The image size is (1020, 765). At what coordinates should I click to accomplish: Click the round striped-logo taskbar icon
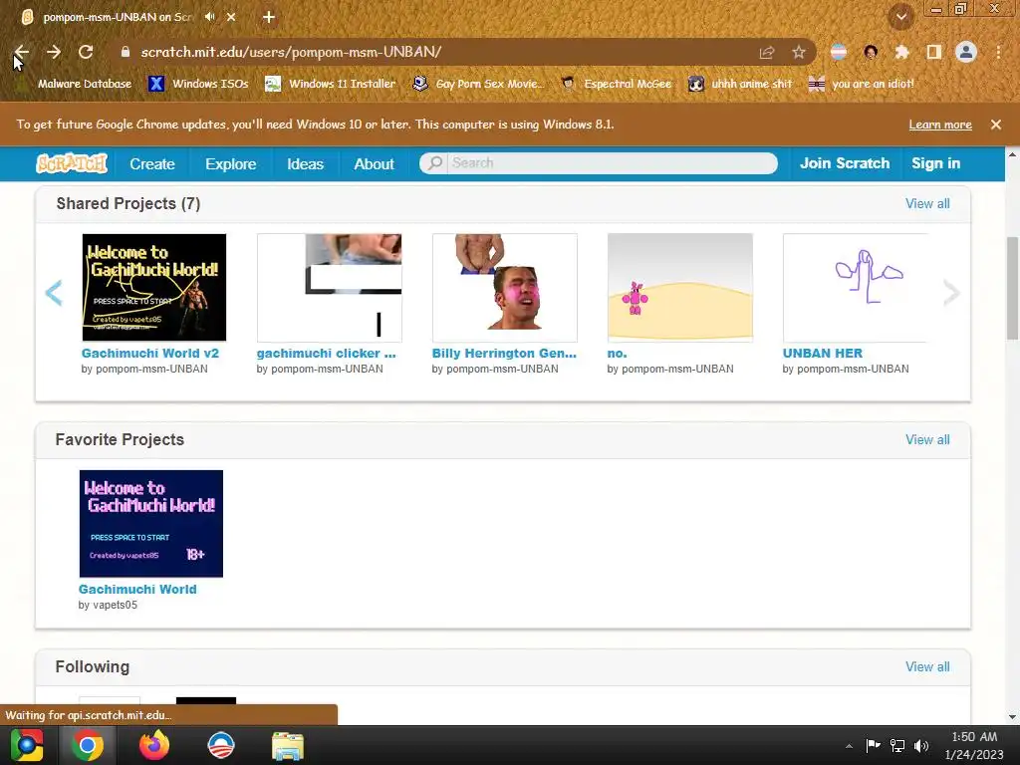click(220, 745)
